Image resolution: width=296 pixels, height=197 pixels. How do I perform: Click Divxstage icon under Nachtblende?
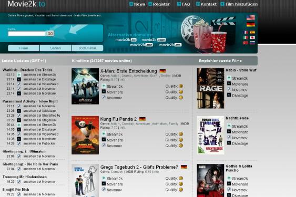point(229,143)
